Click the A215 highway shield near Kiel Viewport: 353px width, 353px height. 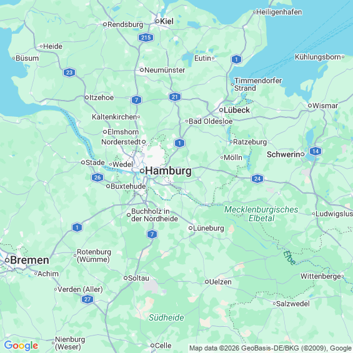pyautogui.click(x=146, y=37)
